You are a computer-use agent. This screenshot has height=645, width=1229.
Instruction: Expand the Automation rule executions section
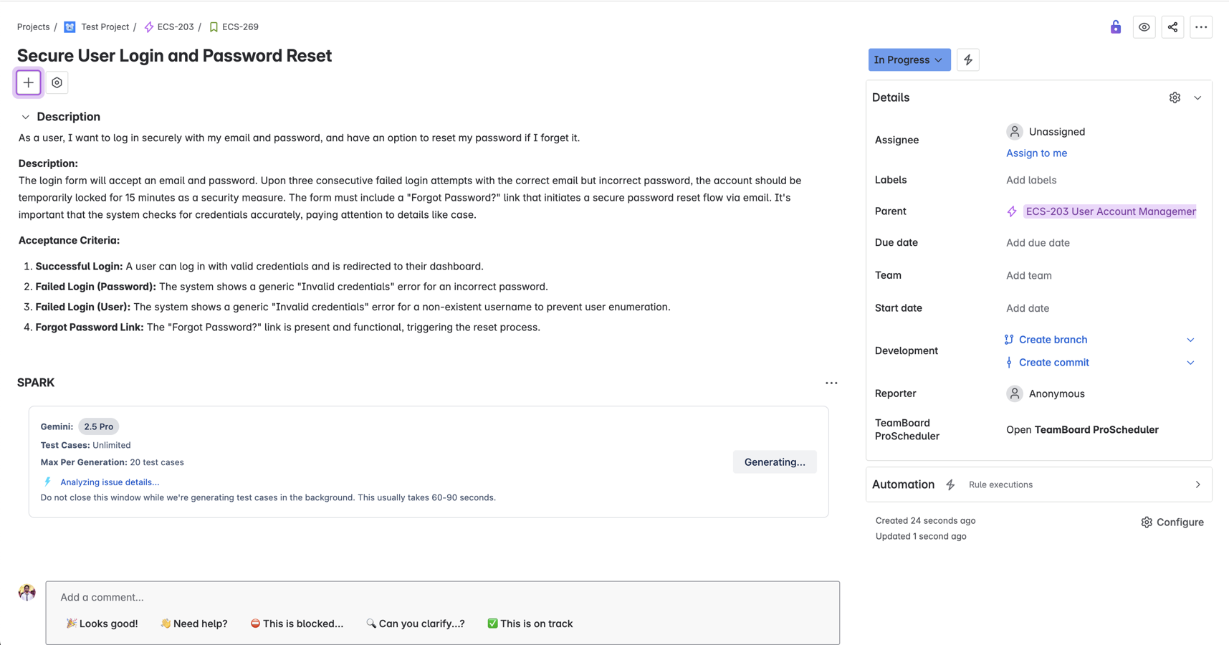click(1197, 484)
